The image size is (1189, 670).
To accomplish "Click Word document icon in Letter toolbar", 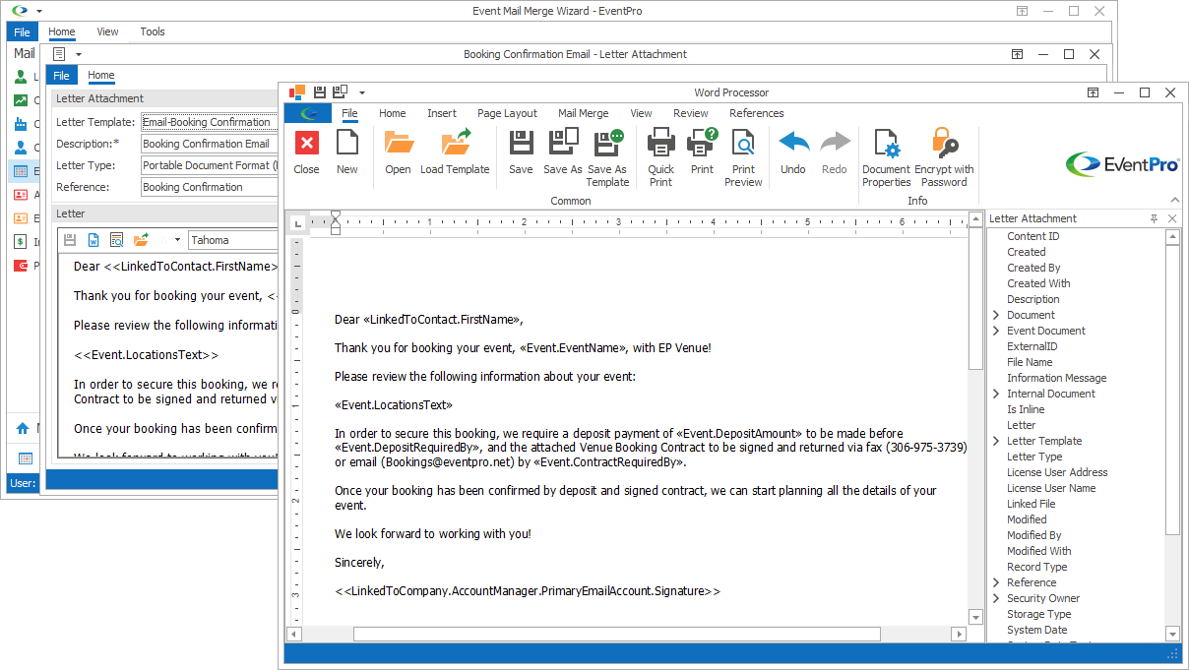I will click(94, 240).
